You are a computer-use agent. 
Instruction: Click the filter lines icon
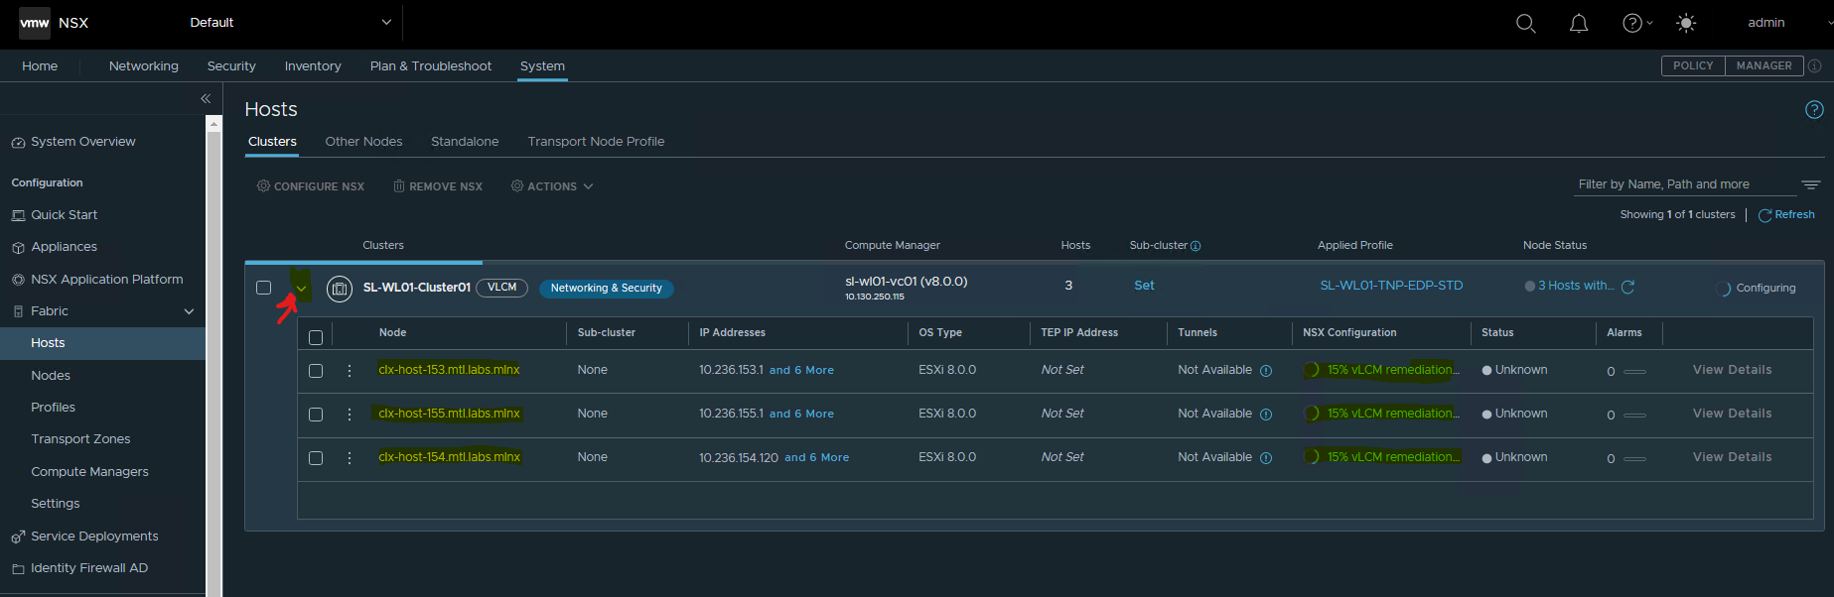[1811, 185]
